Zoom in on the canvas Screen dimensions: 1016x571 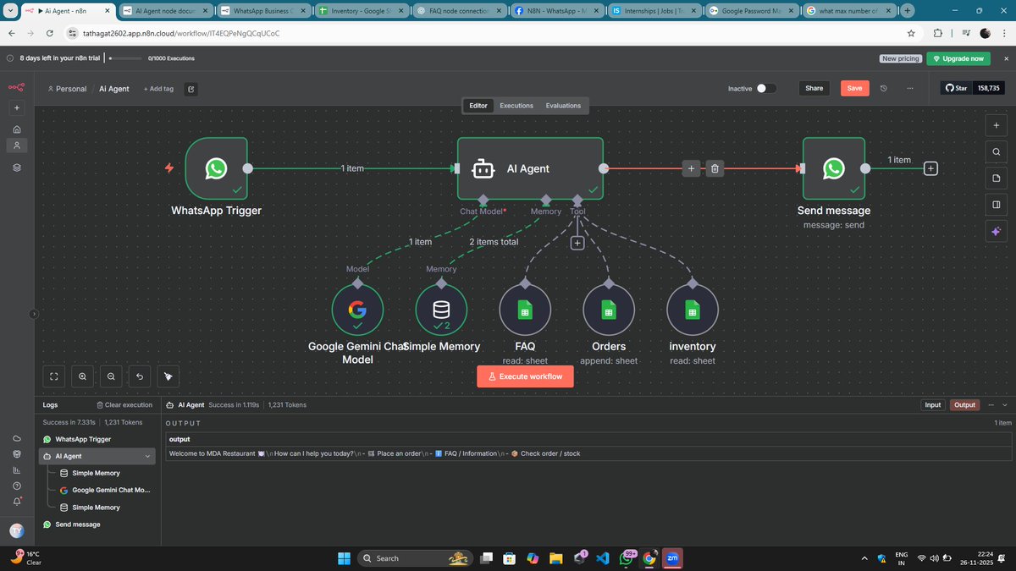point(82,376)
